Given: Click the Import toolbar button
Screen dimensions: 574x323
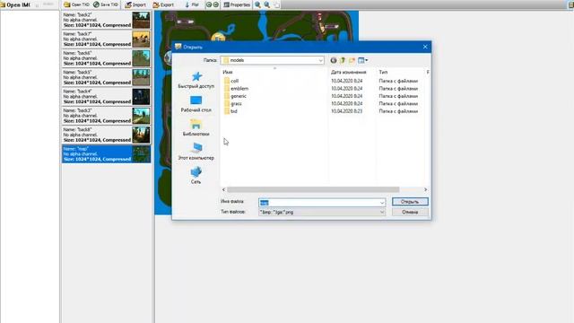Looking at the screenshot, I should coord(135,4).
